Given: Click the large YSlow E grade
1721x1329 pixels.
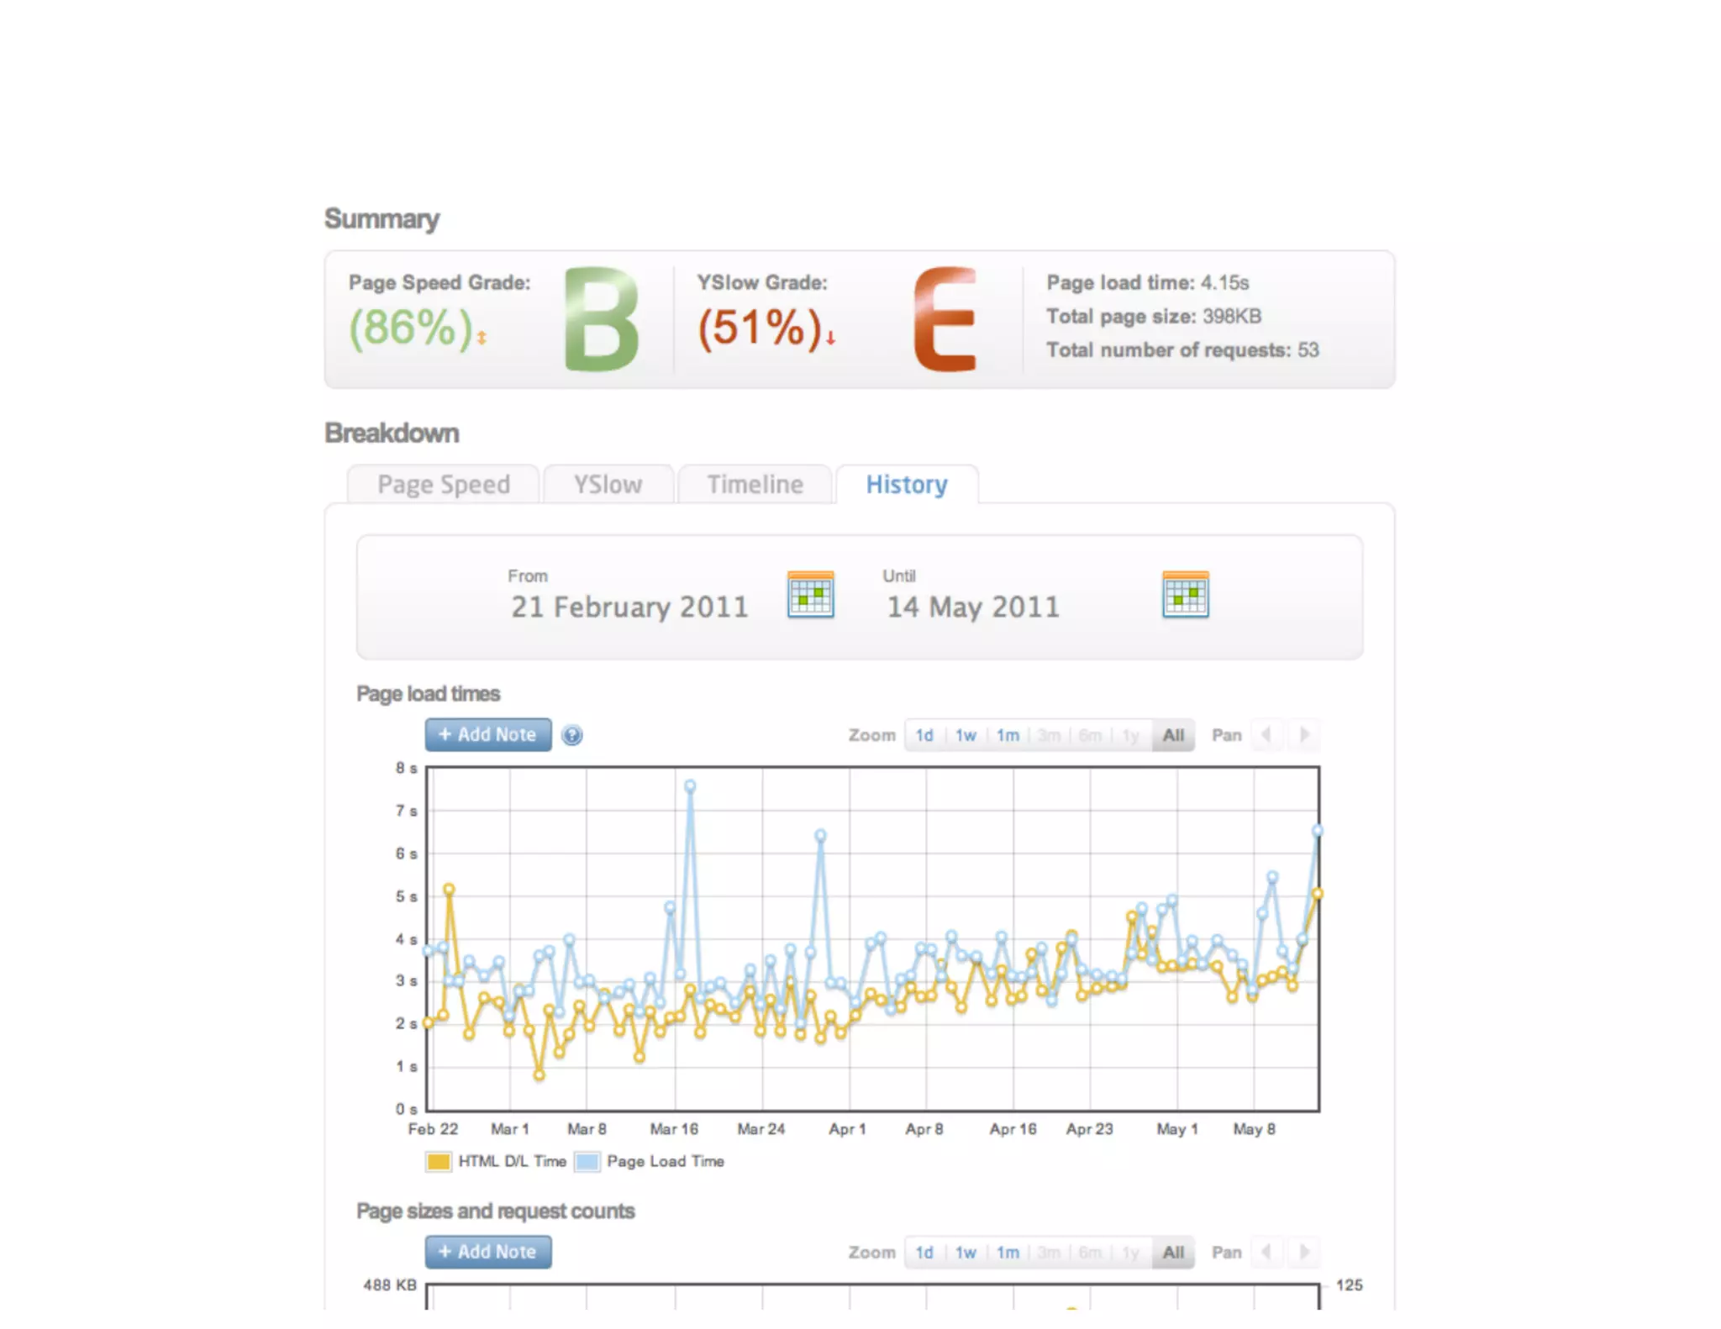Looking at the screenshot, I should pyautogui.click(x=945, y=320).
